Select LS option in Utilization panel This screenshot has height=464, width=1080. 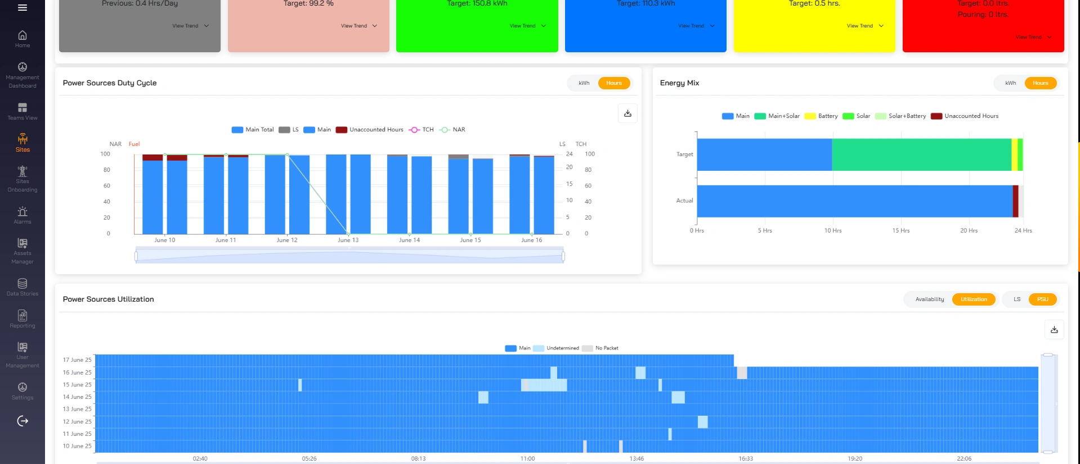point(1017,299)
